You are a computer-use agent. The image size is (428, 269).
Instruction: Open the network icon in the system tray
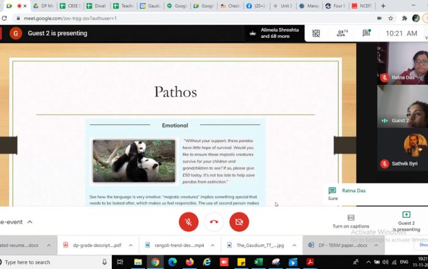tap(394, 262)
